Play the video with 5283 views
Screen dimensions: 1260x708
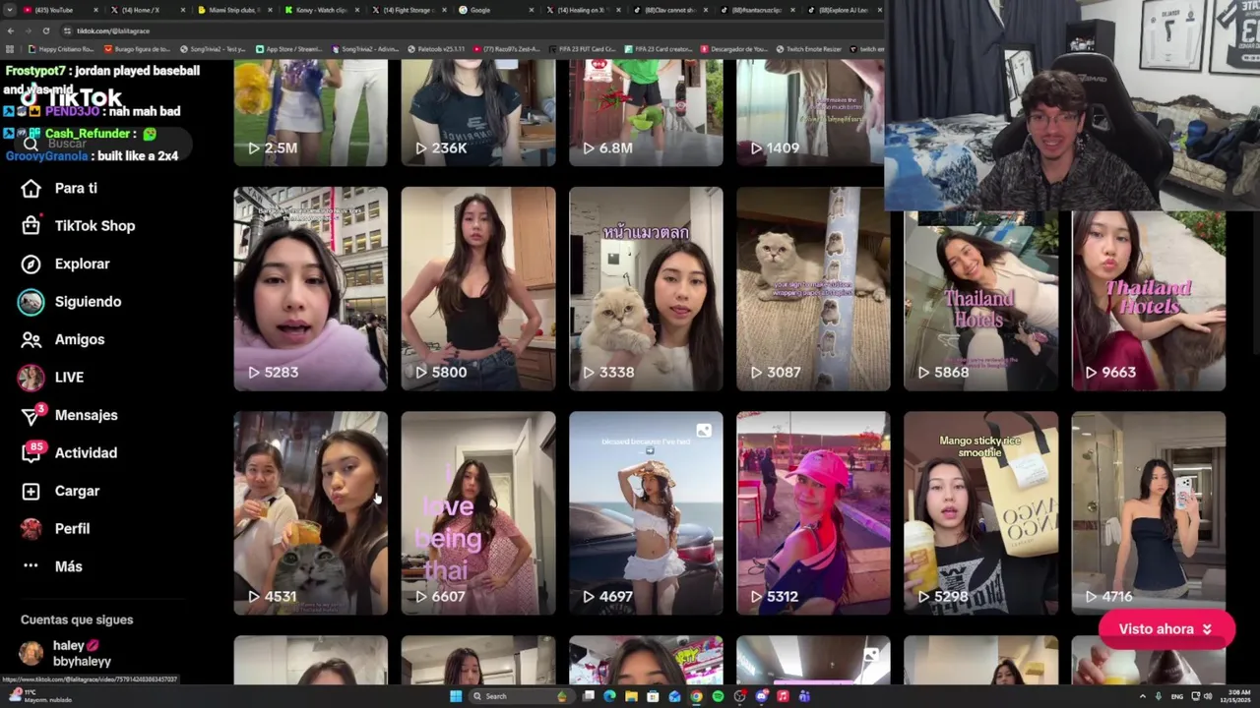[310, 288]
